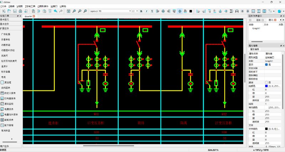This screenshot has width=285, height=152.
Task: Select the 自定义报表 control icon
Action: click(2, 93)
